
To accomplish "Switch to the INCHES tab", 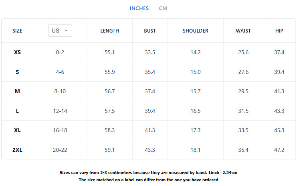I will click(x=139, y=8).
